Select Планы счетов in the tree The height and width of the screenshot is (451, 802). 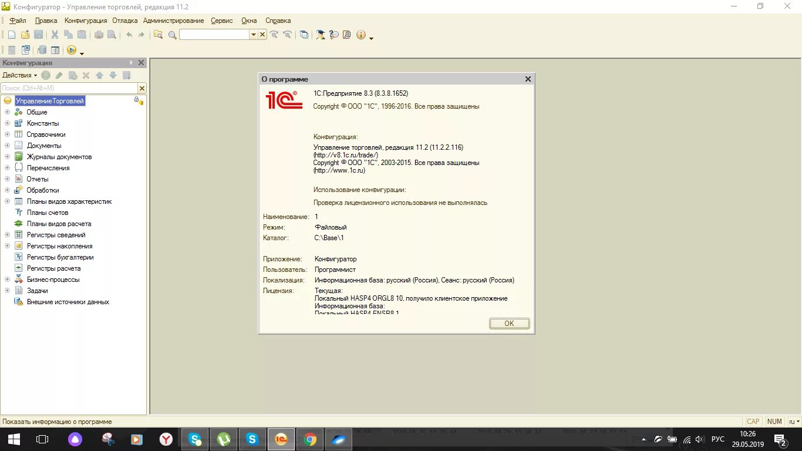(x=48, y=213)
